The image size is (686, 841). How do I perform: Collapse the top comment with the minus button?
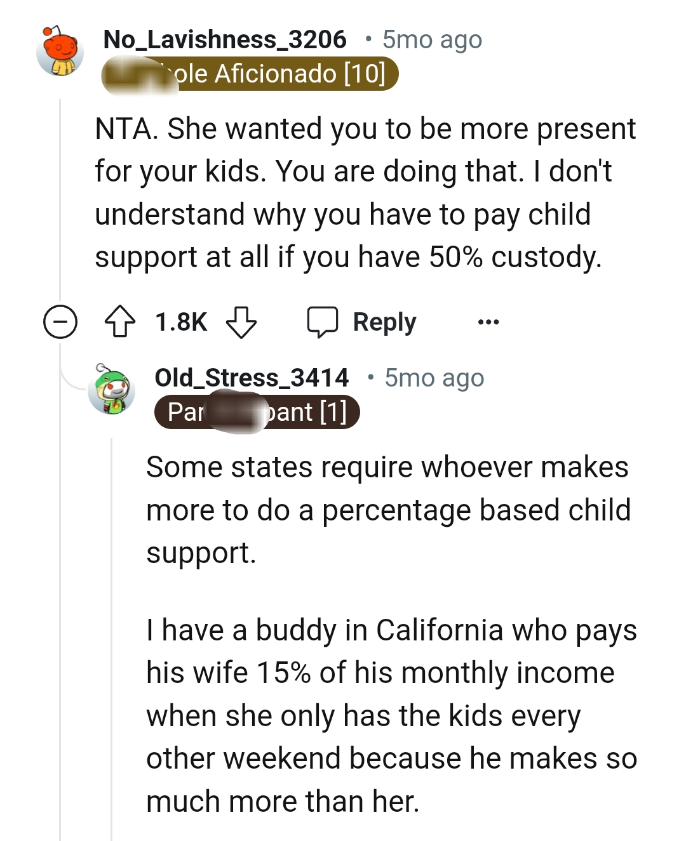(60, 322)
